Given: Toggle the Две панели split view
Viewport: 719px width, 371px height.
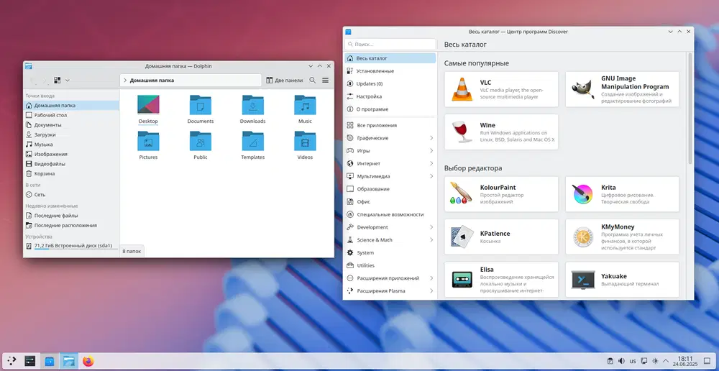Looking at the screenshot, I should tap(284, 81).
